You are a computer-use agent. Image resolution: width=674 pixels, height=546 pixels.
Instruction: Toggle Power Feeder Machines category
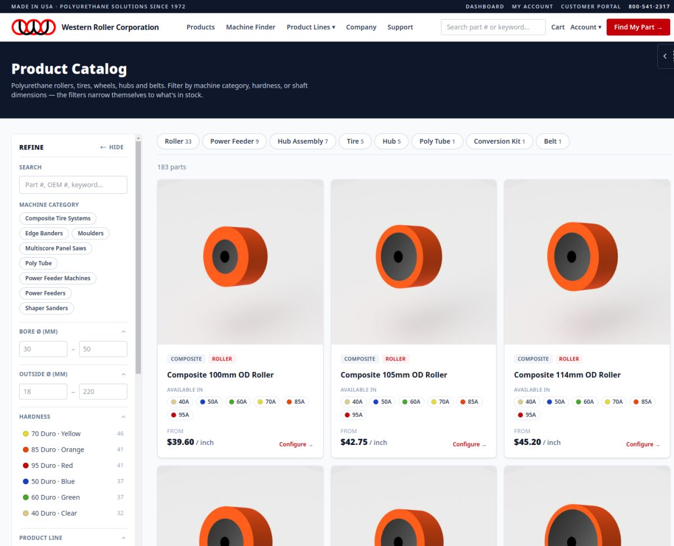(58, 278)
